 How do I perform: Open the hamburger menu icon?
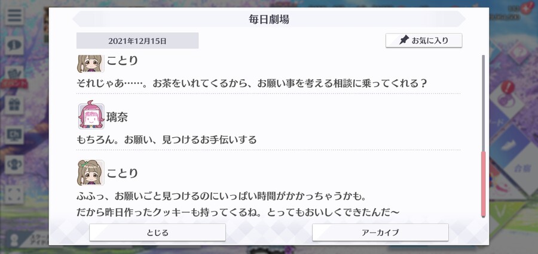click(14, 16)
